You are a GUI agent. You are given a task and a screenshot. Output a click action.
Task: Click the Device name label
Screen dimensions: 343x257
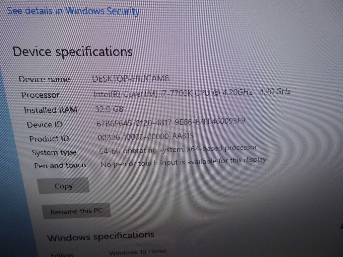44,79
